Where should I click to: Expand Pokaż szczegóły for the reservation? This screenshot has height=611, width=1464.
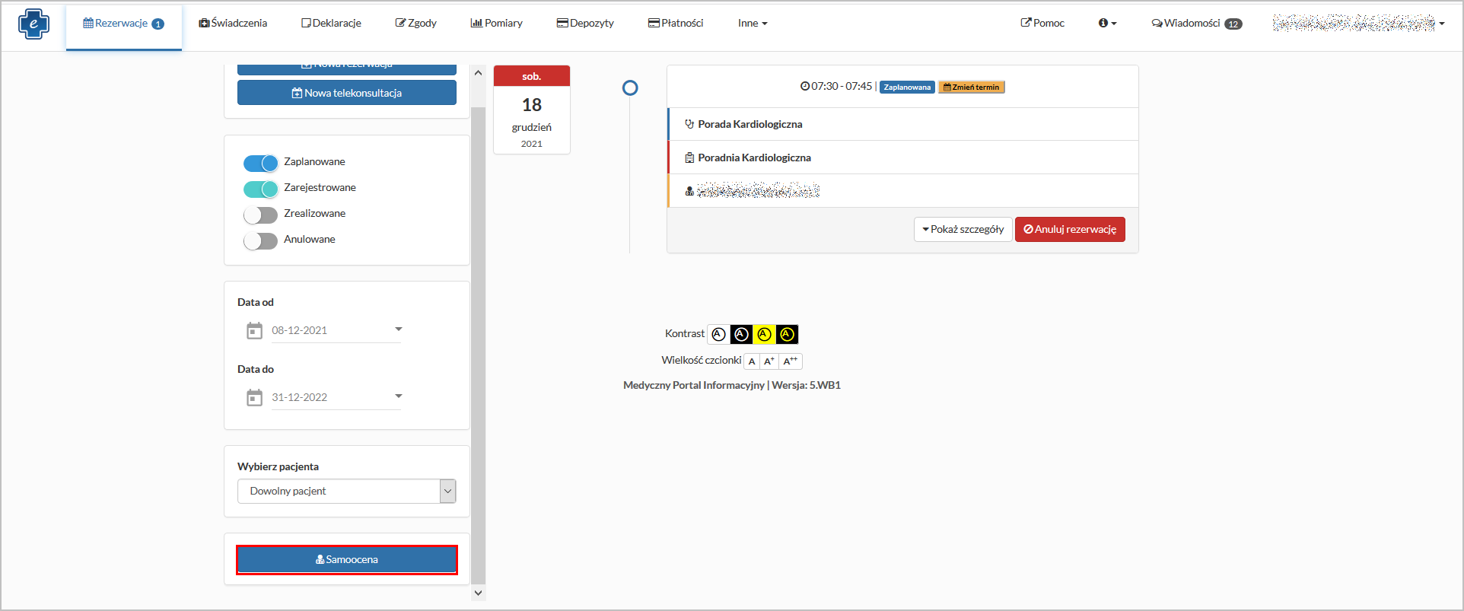click(x=963, y=230)
